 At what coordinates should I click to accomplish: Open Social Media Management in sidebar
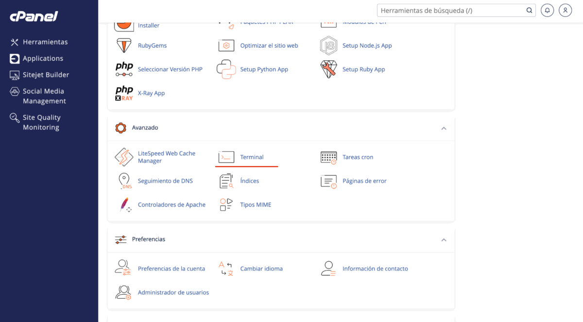click(x=44, y=96)
